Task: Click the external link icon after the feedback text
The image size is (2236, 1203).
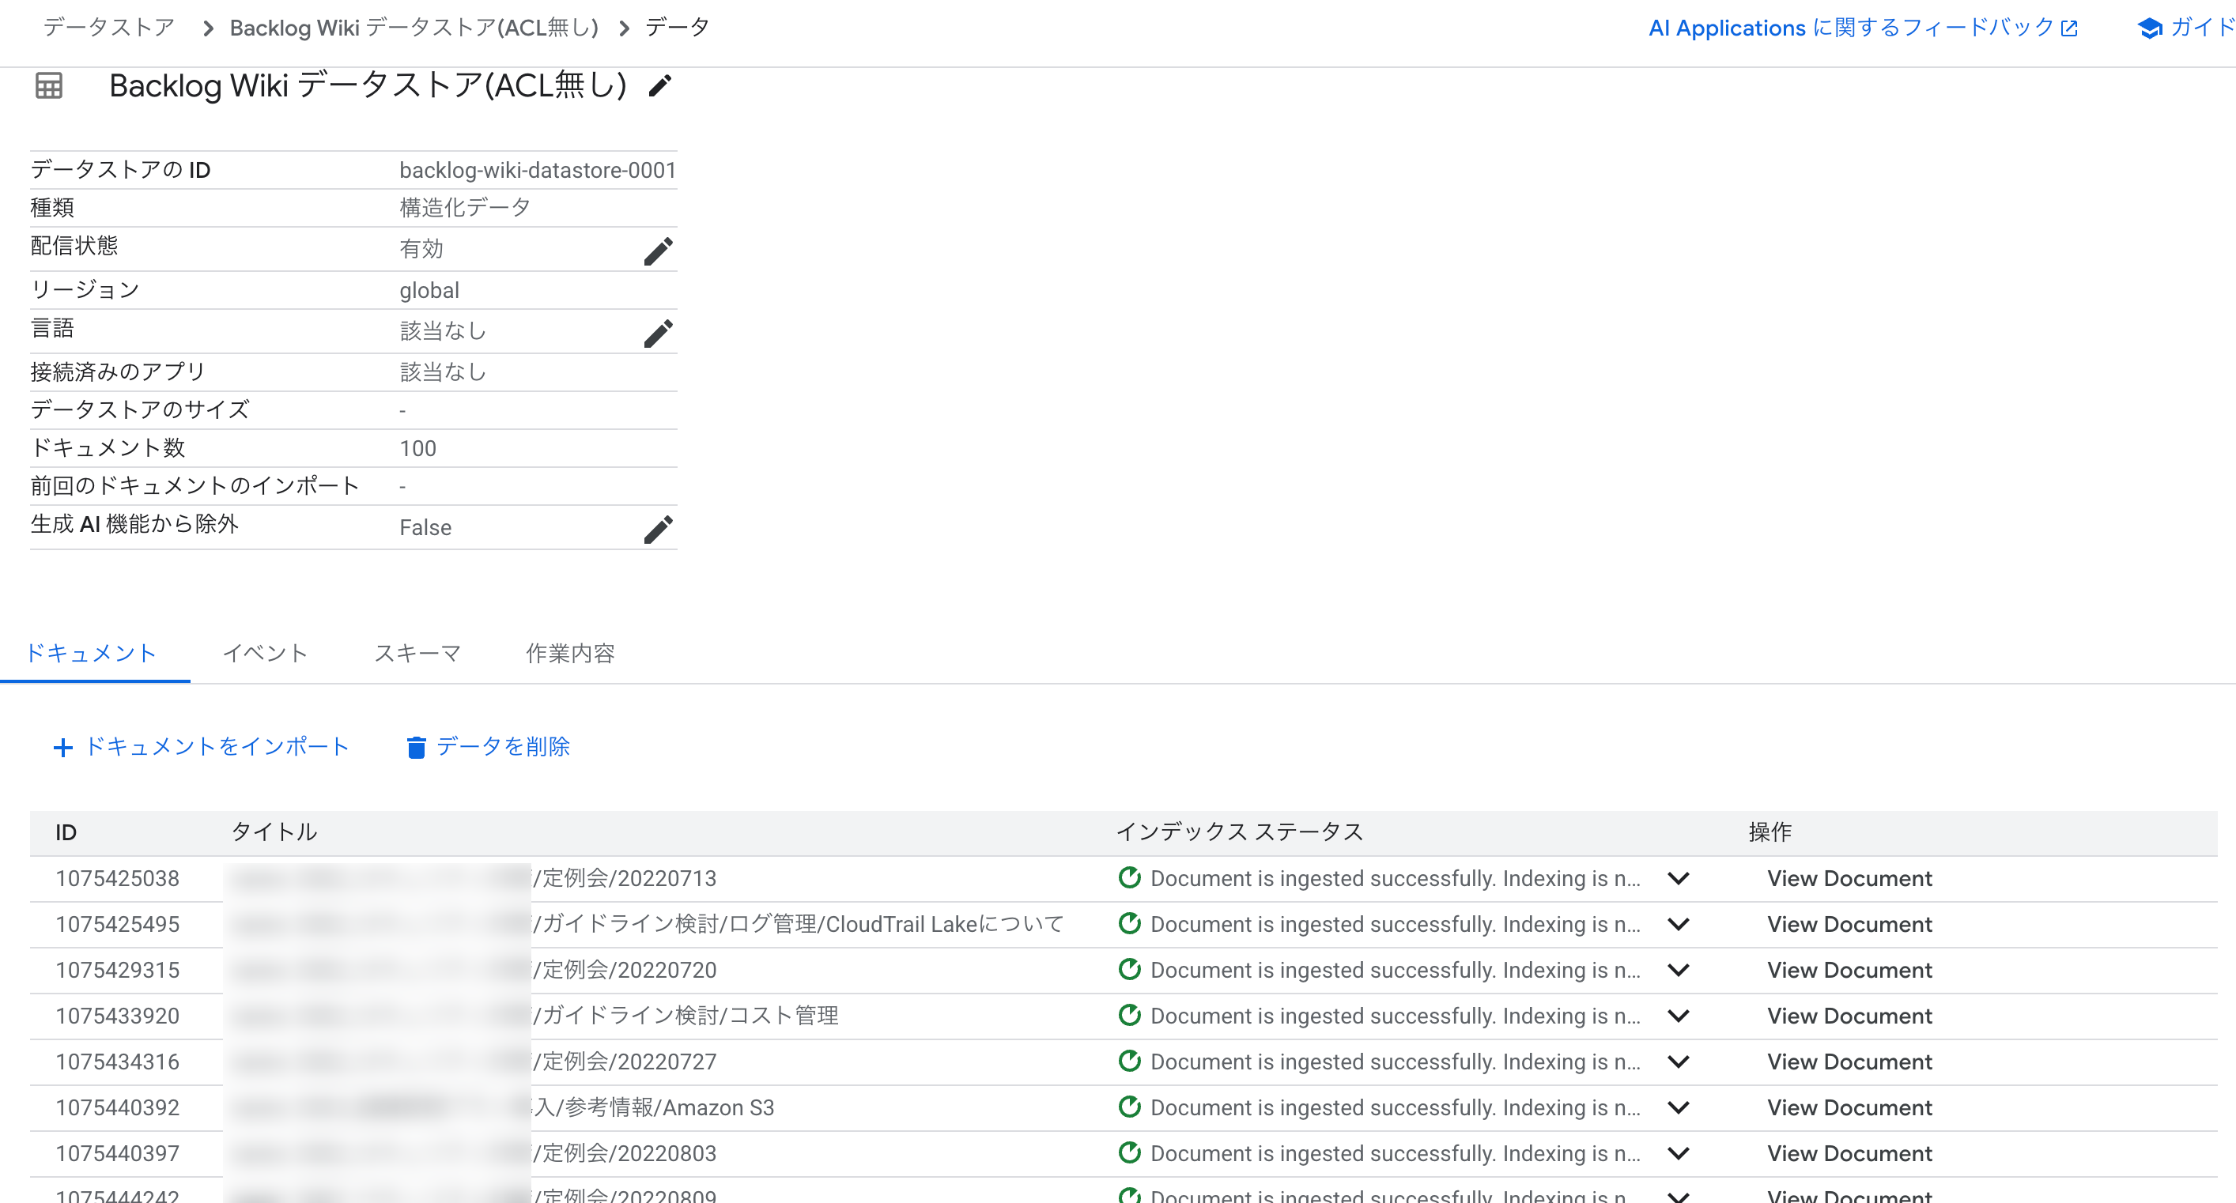Action: click(x=2072, y=27)
